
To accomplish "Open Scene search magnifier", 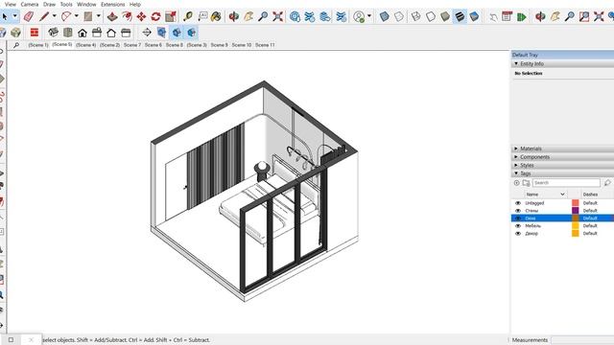I will tap(16, 45).
